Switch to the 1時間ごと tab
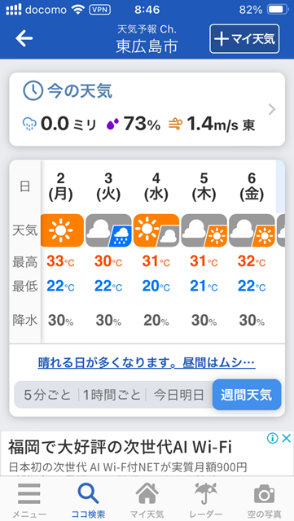Image resolution: width=294 pixels, height=521 pixels. pyautogui.click(x=112, y=395)
